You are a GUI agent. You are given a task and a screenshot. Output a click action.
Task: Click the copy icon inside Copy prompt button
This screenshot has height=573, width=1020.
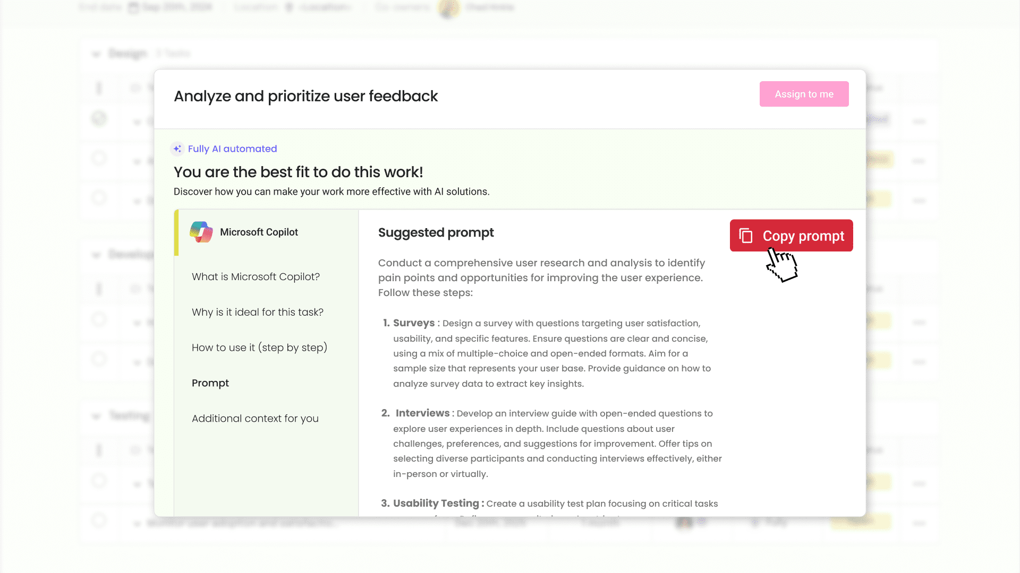coord(746,236)
